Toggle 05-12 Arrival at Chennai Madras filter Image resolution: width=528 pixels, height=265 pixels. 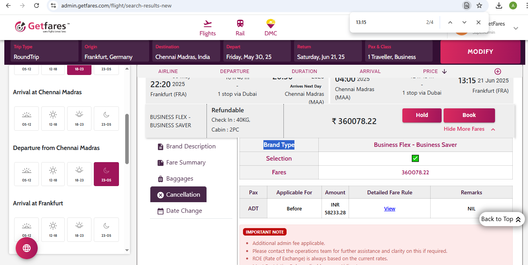[27, 118]
